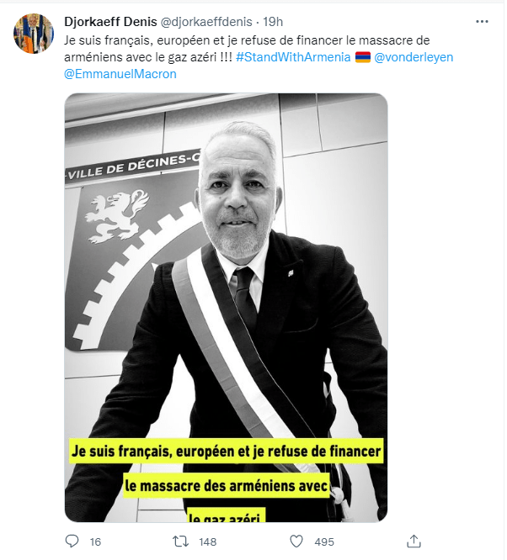This screenshot has width=507, height=560.
Task: Open the three-dot more options menu
Action: (x=482, y=22)
